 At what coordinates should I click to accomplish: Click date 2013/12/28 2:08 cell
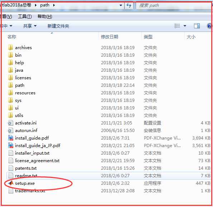tap(118, 190)
